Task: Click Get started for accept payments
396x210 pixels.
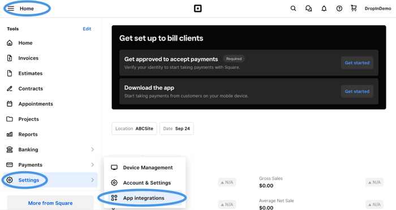Action: 357,63
